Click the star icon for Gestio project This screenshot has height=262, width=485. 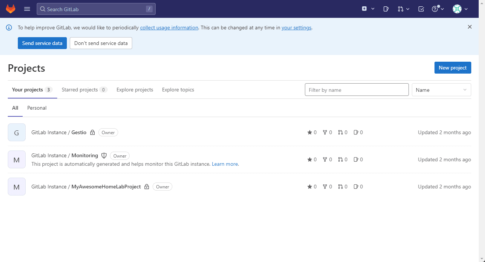[x=310, y=132]
